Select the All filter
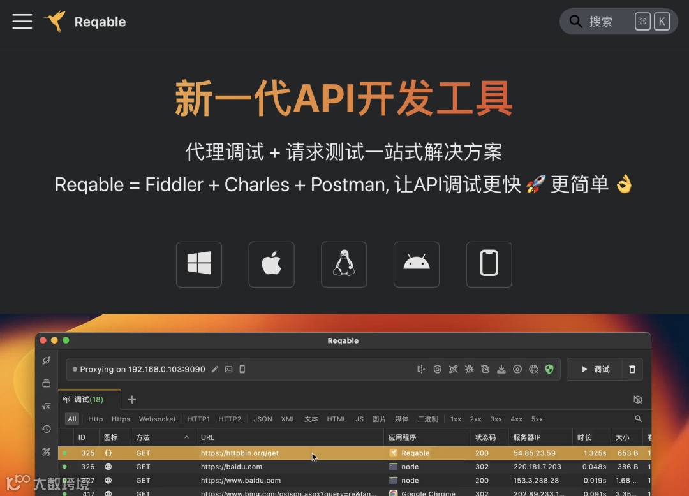The height and width of the screenshot is (496, 689). point(72,419)
